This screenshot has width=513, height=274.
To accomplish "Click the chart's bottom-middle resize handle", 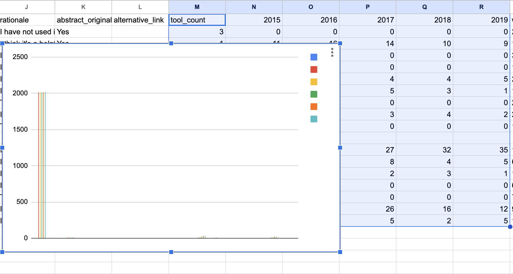I will 171,252.
